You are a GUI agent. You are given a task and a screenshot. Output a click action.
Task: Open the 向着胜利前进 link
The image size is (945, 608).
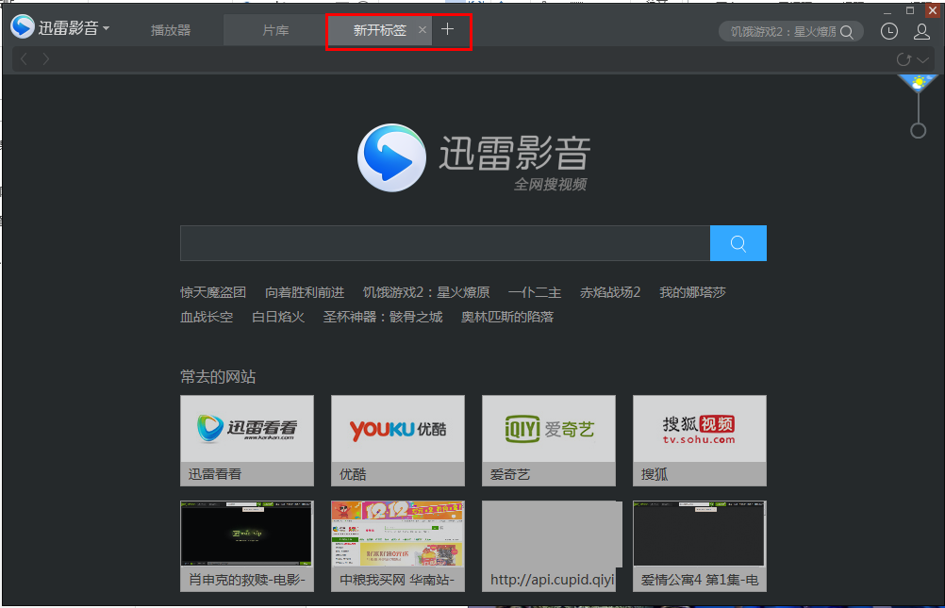click(305, 293)
